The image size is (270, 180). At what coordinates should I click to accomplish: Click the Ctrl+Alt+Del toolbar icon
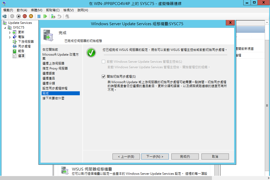(4, 17)
